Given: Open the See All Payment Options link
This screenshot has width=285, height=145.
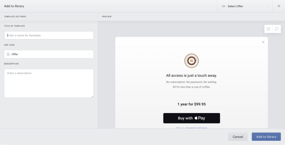Looking at the screenshot, I should pos(191,128).
